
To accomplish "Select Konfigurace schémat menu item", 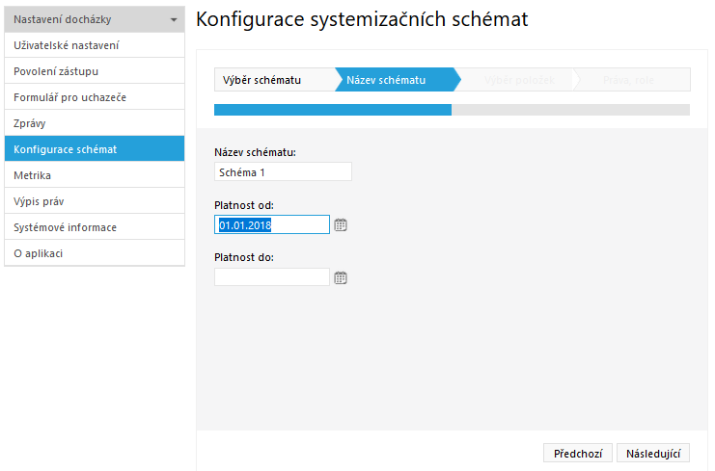I will [95, 149].
